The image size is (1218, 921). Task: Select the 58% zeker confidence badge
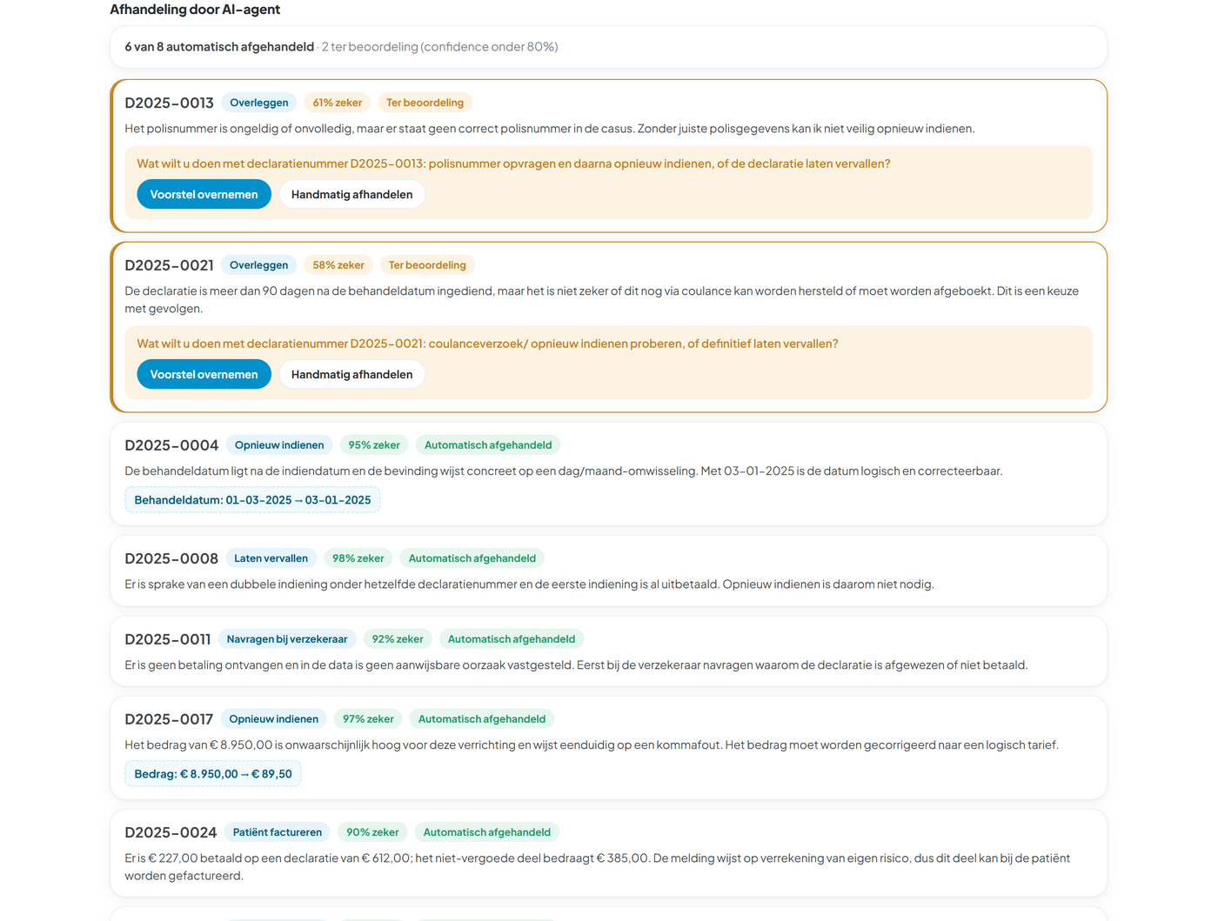[338, 265]
